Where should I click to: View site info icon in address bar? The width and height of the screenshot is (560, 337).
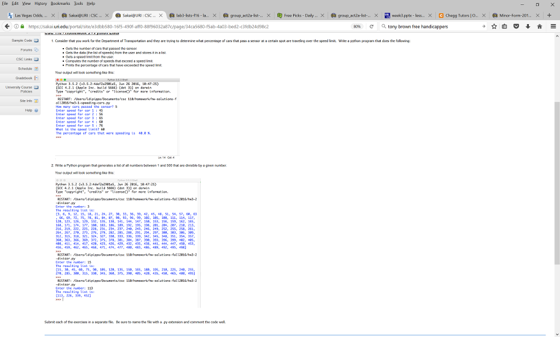pos(16,26)
